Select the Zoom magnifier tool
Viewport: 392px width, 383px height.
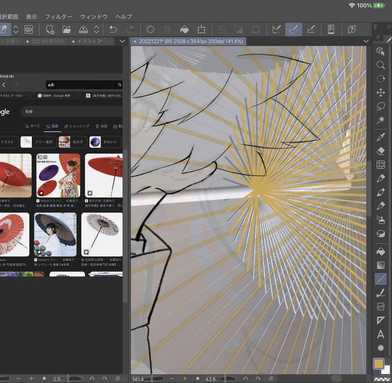click(x=381, y=65)
